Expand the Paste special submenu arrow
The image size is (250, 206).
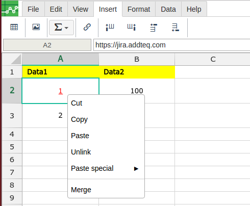coord(136,169)
